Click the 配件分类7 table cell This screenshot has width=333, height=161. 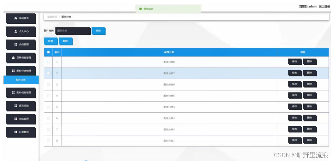[169, 73]
